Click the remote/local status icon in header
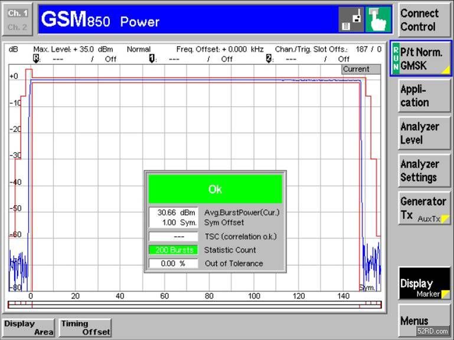The image size is (454, 340). tap(351, 19)
